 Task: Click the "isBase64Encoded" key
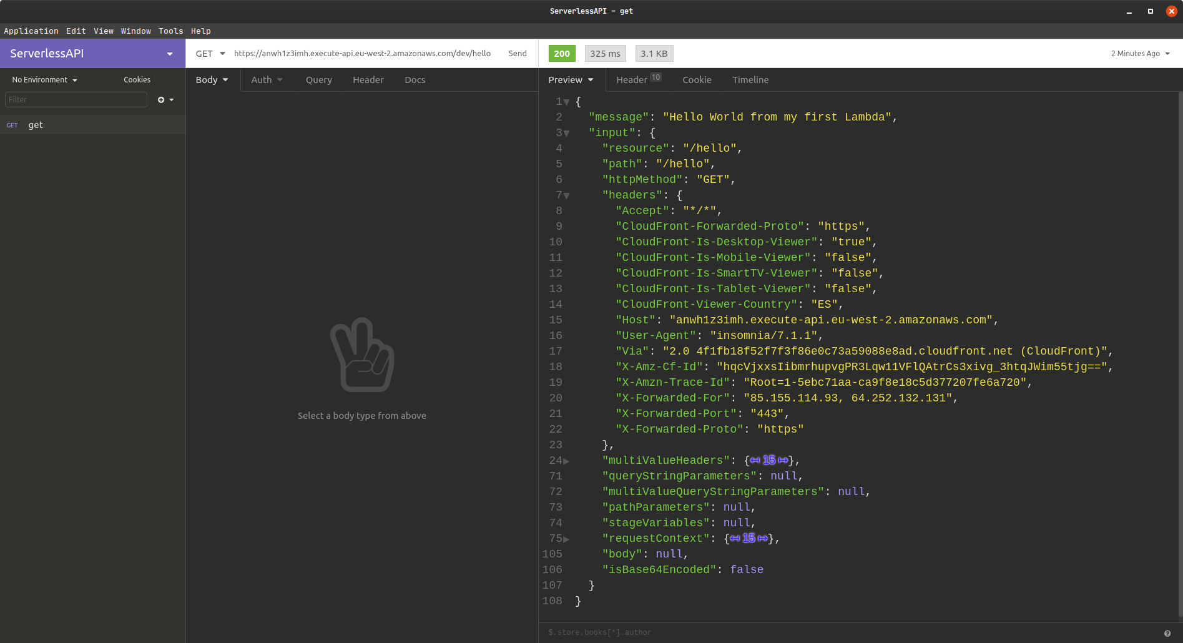click(659, 570)
